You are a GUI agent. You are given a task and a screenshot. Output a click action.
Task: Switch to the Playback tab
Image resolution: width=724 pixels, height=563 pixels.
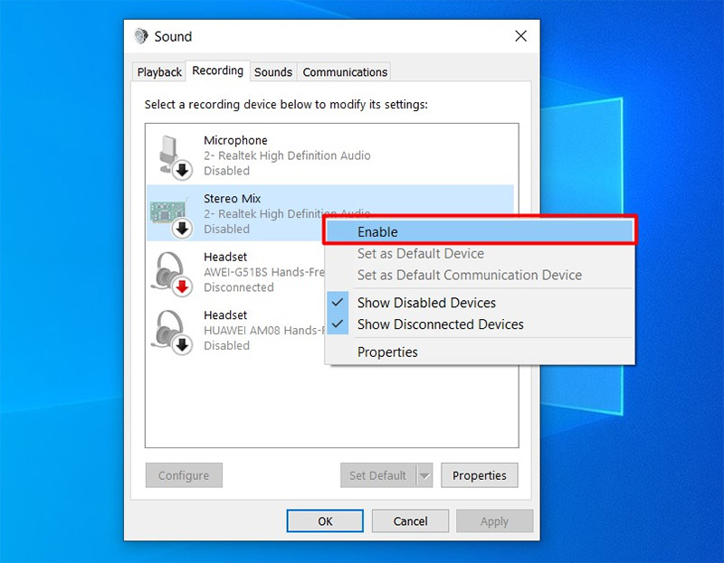click(159, 72)
